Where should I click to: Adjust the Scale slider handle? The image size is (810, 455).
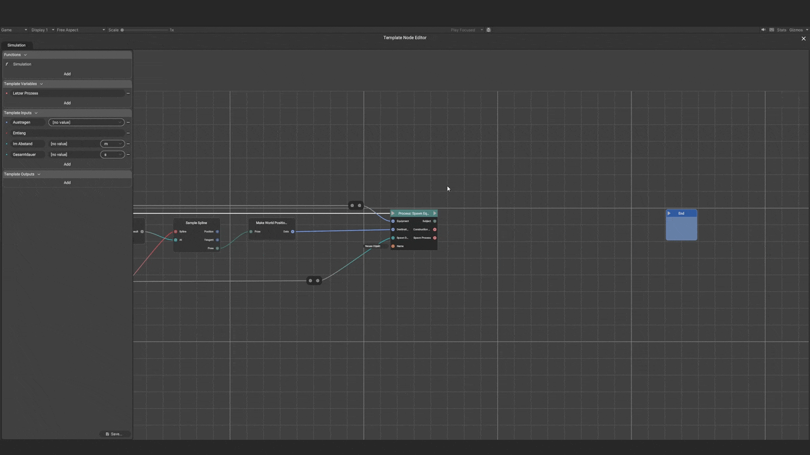(122, 30)
